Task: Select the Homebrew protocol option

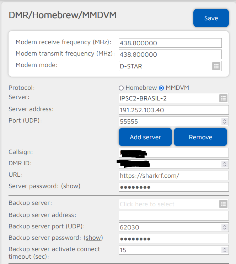Action: pyautogui.click(x=121, y=88)
